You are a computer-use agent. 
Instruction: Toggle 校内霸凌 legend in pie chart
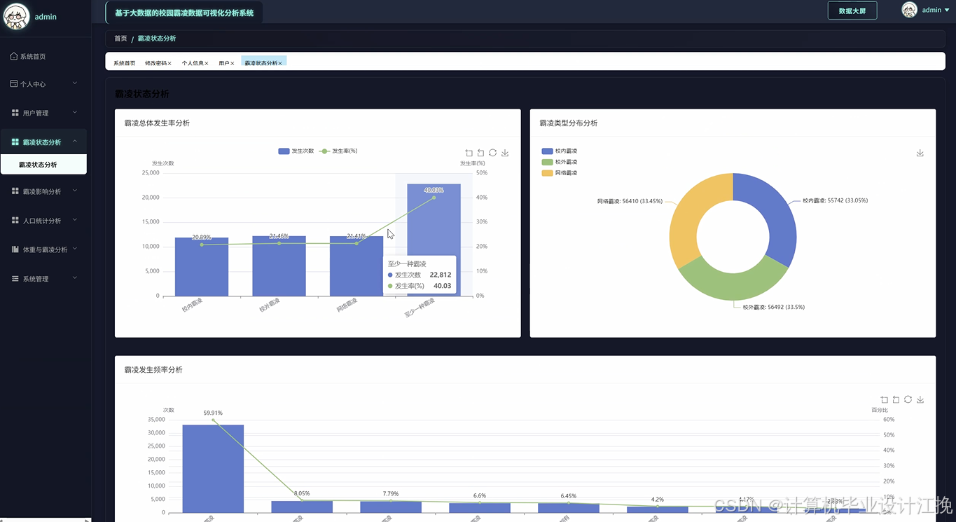(560, 151)
